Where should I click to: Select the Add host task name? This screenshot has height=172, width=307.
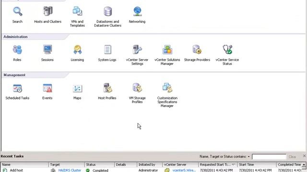(16, 170)
